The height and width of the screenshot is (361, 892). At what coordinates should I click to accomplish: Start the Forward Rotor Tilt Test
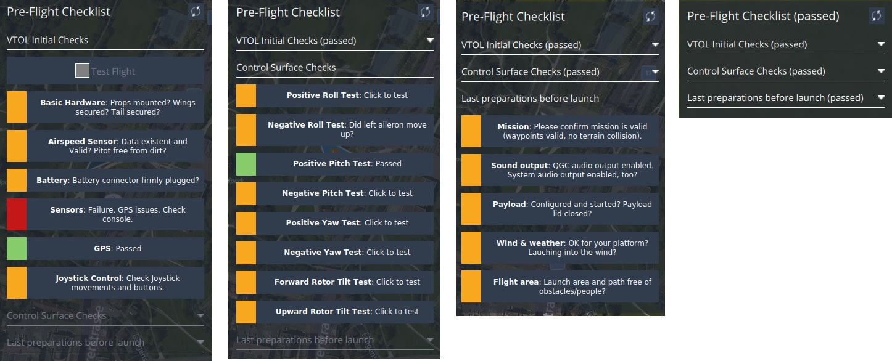tap(335, 282)
